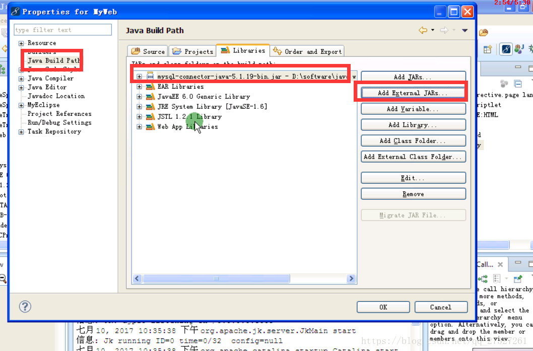
Task: Click the Projects tab folder icon
Action: pyautogui.click(x=177, y=51)
